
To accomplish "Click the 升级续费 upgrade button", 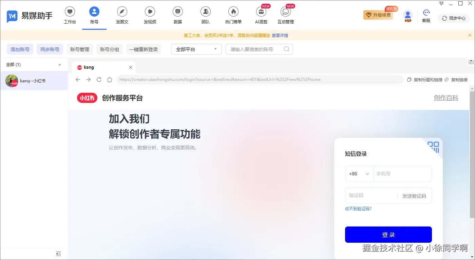I will [378, 15].
